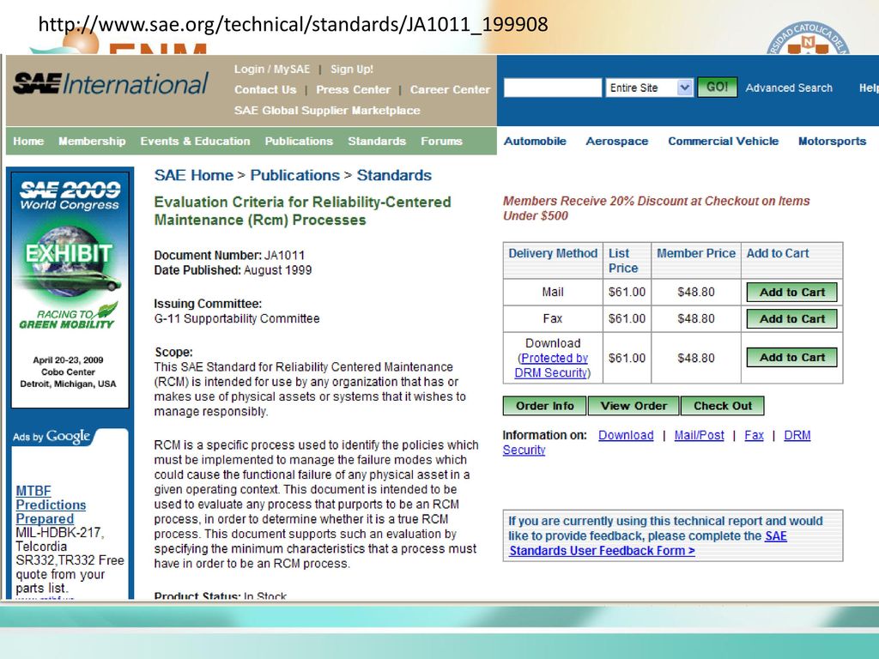
Task: Select the Home menu item
Action: (28, 142)
